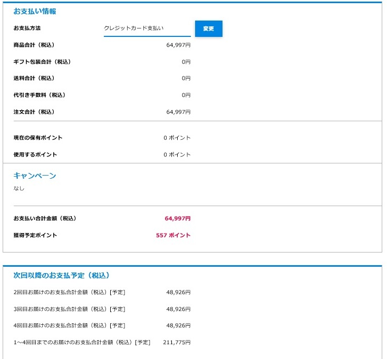
Task: Click the 代引き手数料（税込） label
Action: 39,95
